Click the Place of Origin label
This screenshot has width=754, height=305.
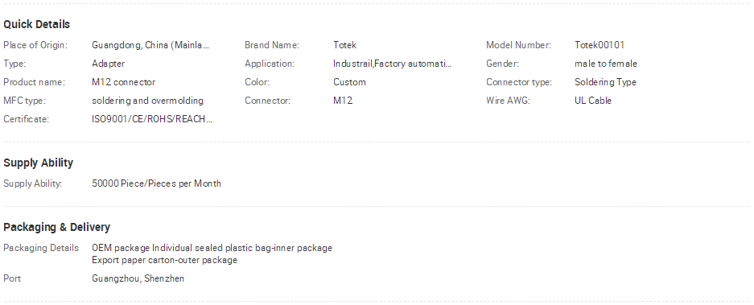pyautogui.click(x=35, y=45)
